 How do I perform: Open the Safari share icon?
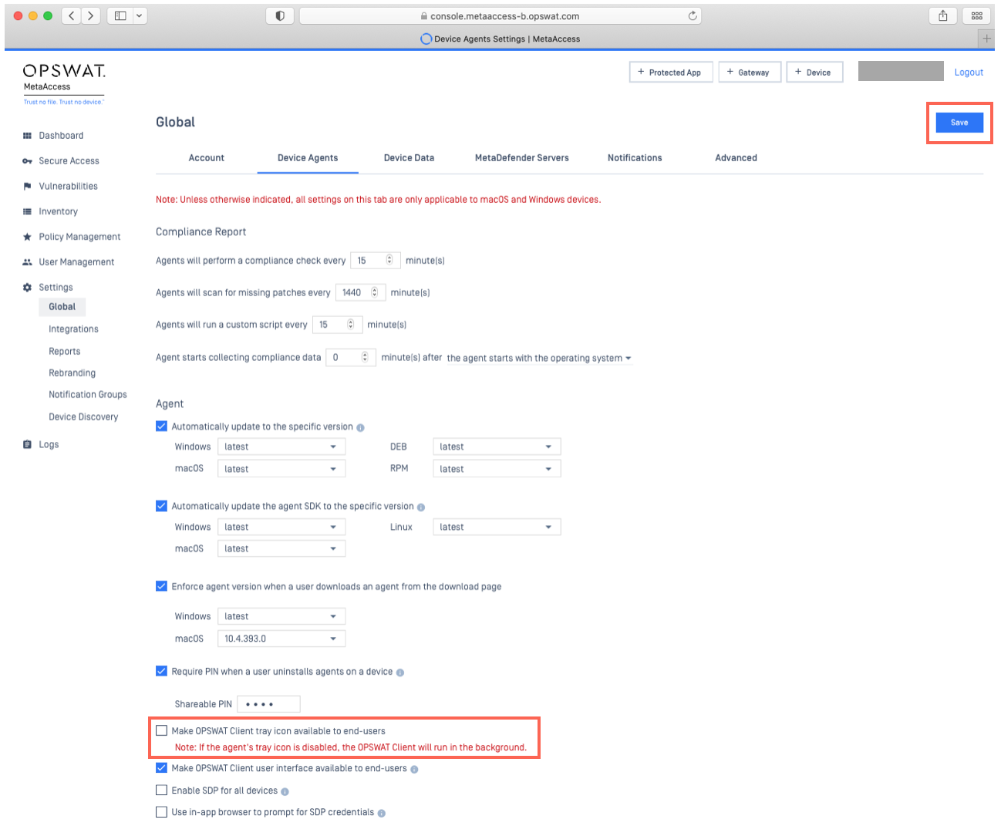pos(942,15)
